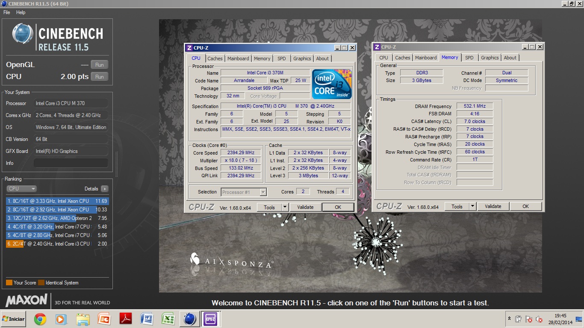Open Tools dropdown arrow in right CPU-Z
Viewport: 584px width, 328px height.
click(472, 206)
